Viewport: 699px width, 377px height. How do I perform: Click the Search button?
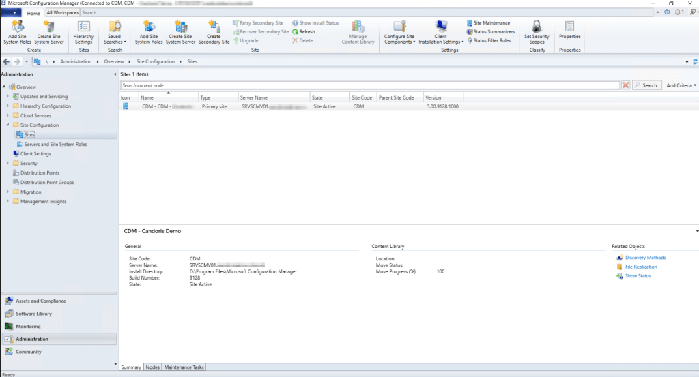pyautogui.click(x=646, y=85)
